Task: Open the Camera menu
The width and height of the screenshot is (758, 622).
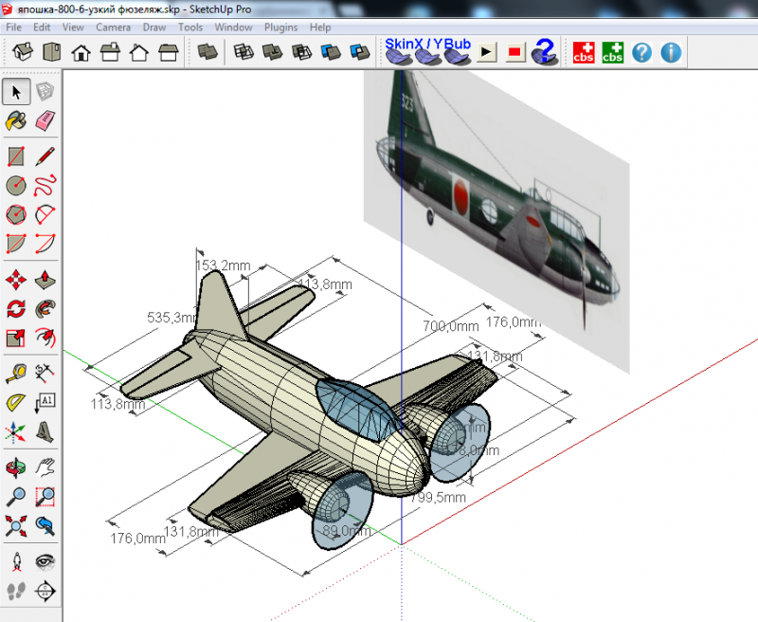Action: [x=113, y=27]
